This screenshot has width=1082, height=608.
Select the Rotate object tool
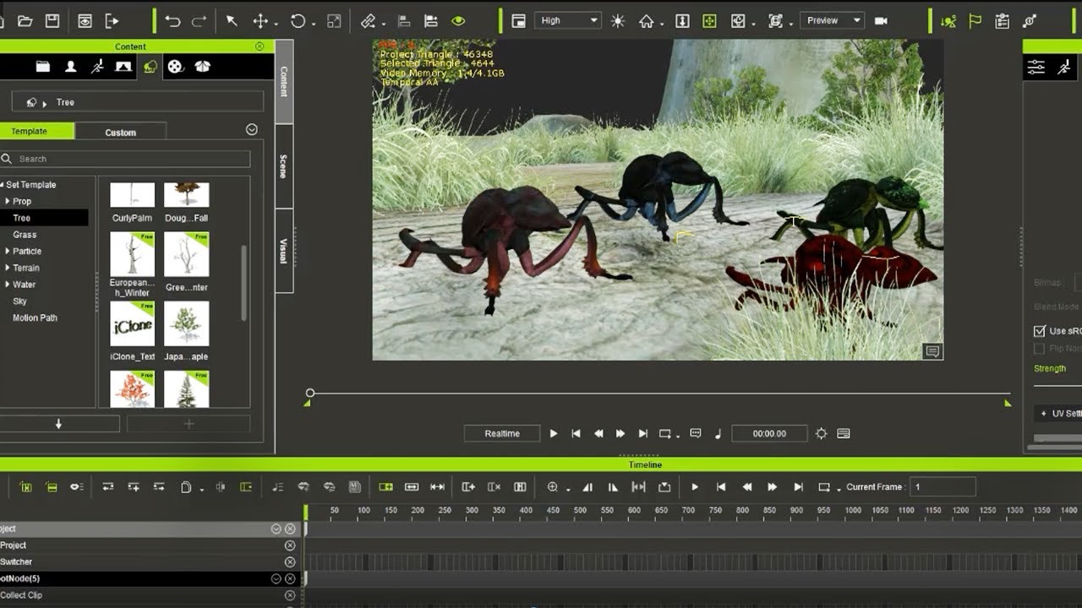[x=298, y=21]
